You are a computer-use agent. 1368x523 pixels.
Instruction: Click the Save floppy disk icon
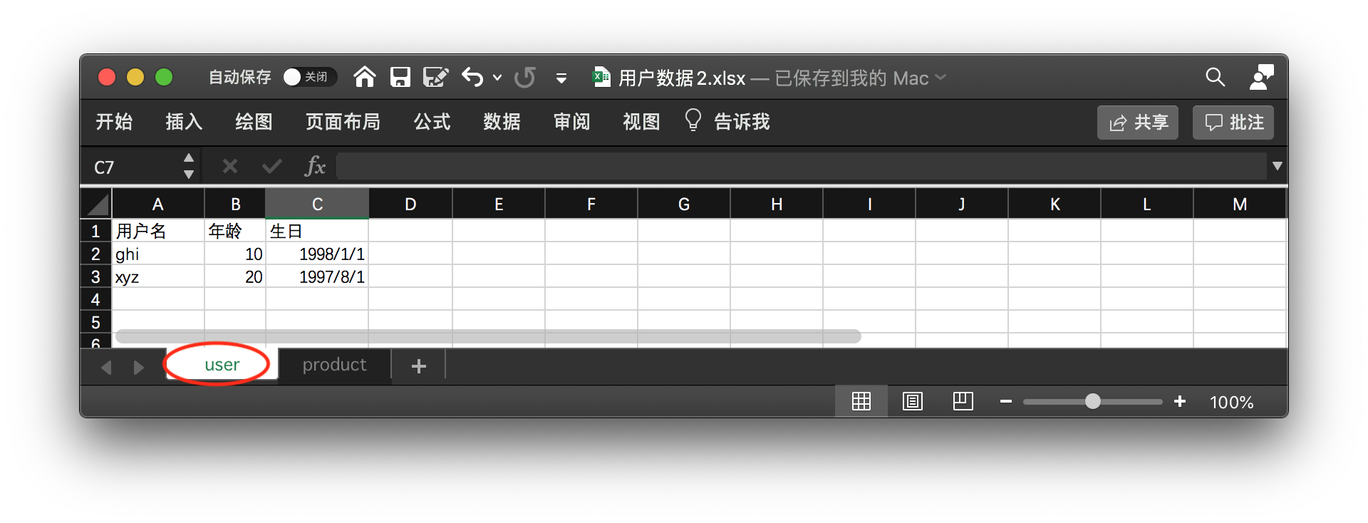coord(400,77)
